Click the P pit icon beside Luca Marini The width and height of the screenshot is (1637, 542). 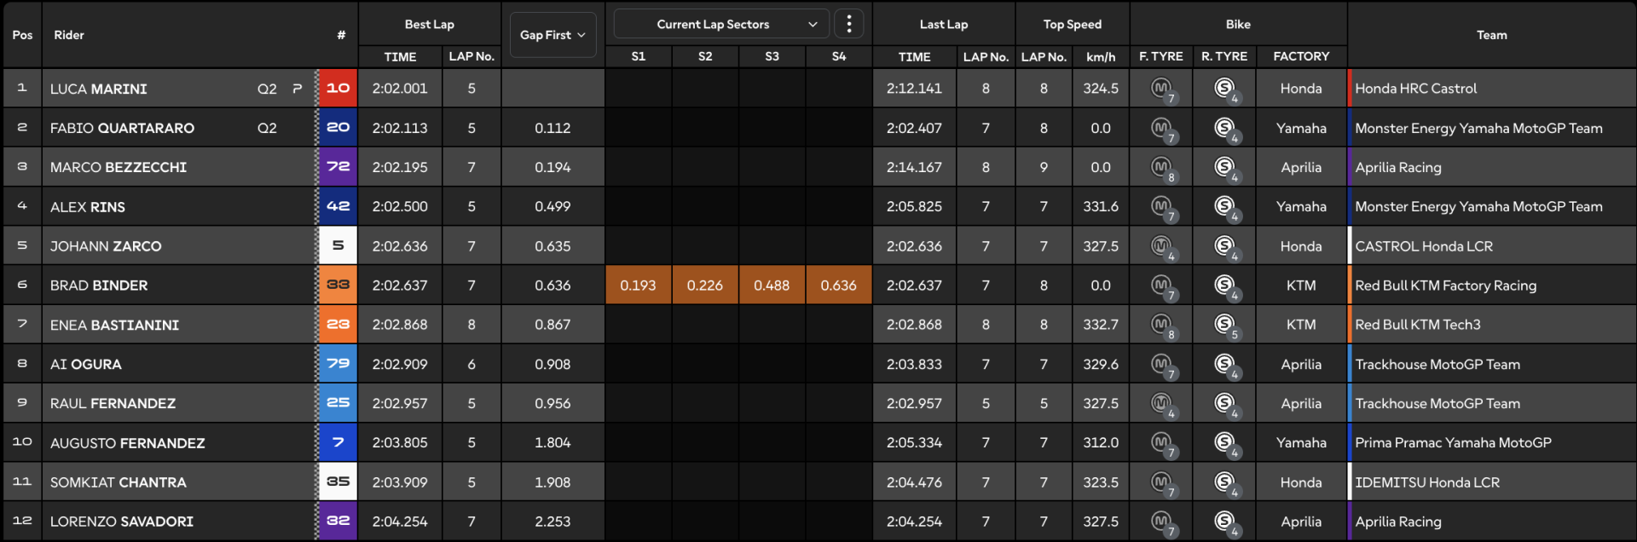(x=297, y=89)
